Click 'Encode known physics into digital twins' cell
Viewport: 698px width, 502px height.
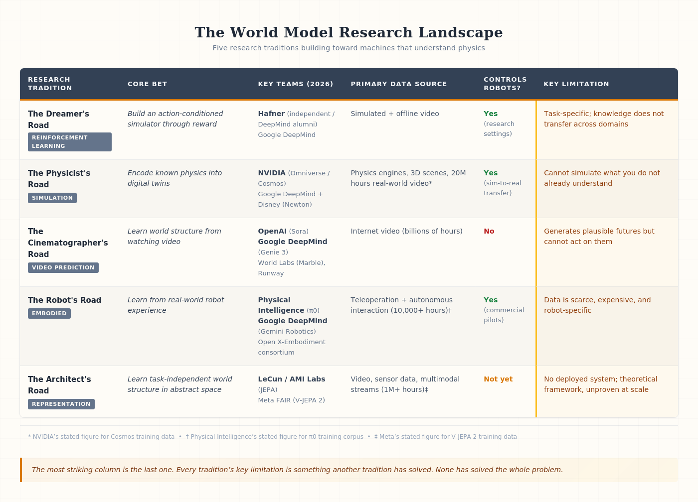(x=174, y=178)
